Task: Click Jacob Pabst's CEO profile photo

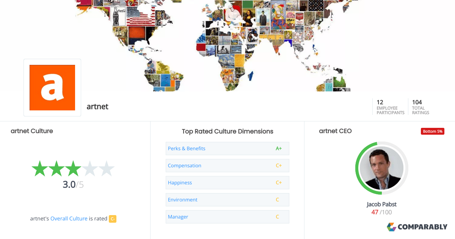Action: [381, 168]
